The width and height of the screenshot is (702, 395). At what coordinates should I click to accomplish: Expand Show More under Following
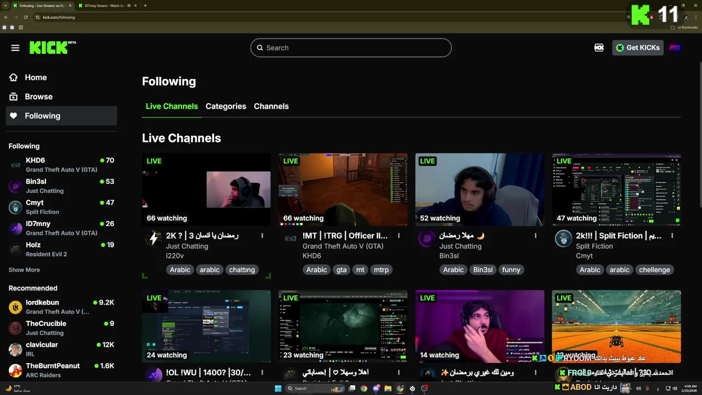[x=24, y=270]
